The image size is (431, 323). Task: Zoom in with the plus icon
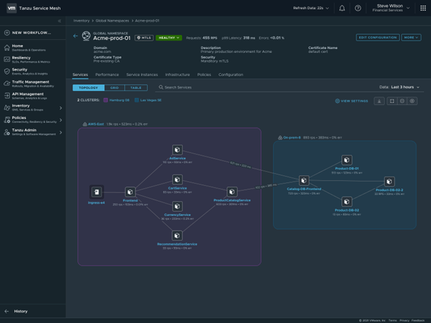coord(412,101)
